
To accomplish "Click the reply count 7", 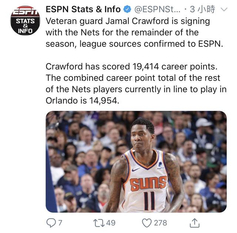I will tap(60, 223).
